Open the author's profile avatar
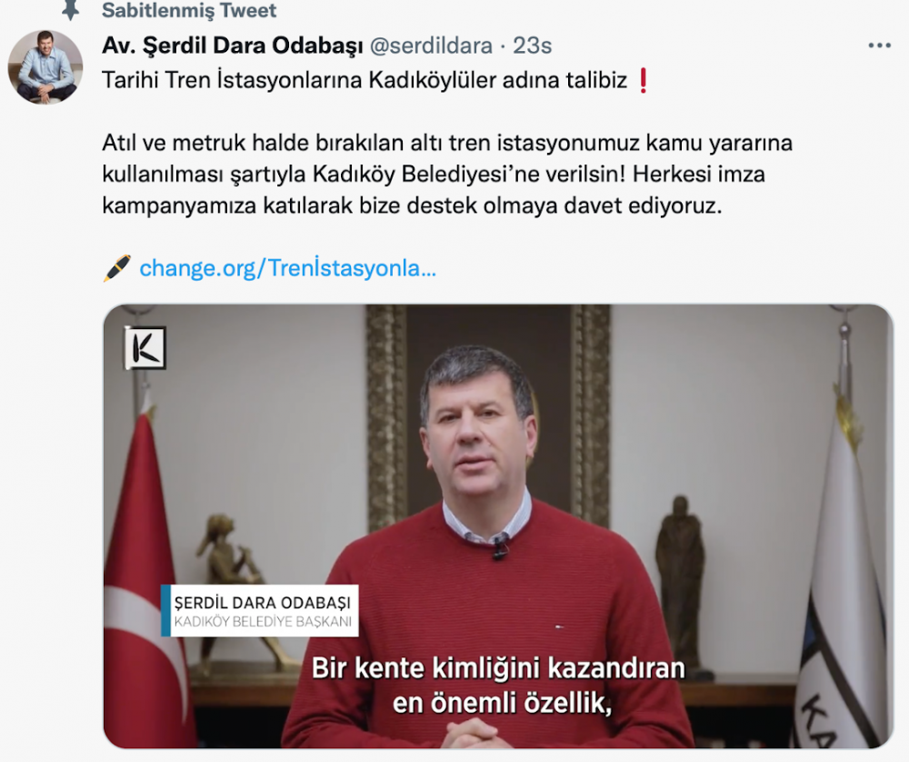The width and height of the screenshot is (909, 762). coord(45,67)
